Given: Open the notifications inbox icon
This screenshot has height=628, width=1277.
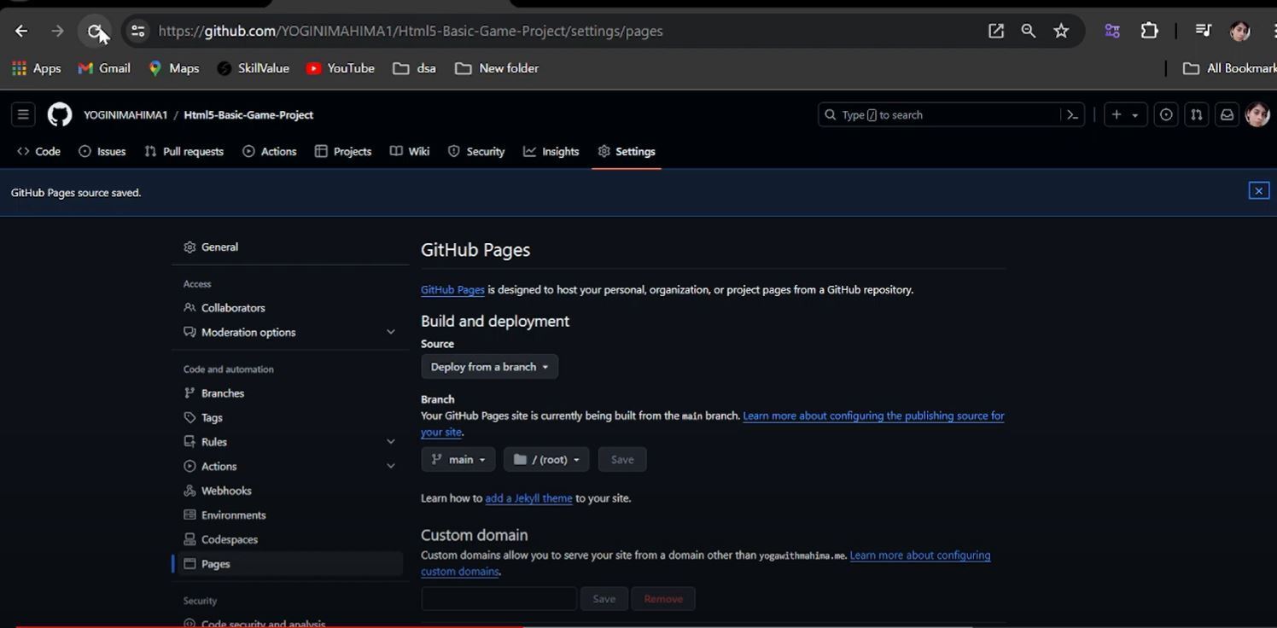Looking at the screenshot, I should pyautogui.click(x=1227, y=114).
